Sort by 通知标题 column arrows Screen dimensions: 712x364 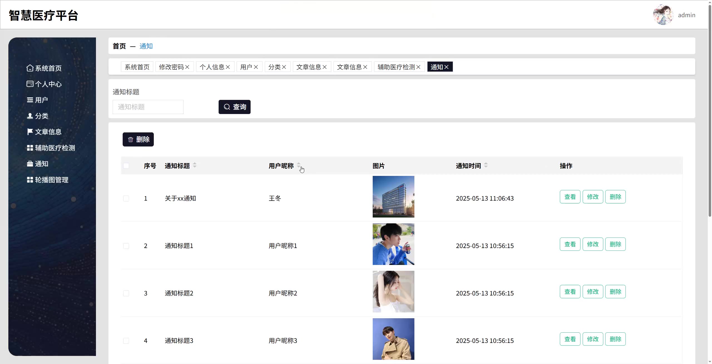[195, 165]
